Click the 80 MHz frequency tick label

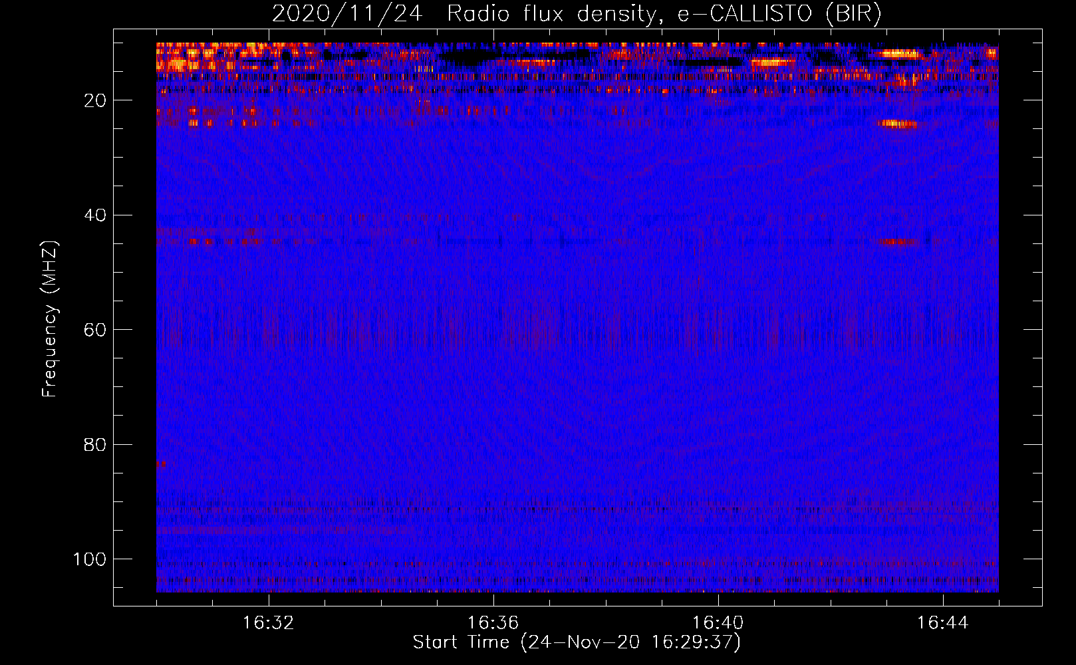tap(94, 444)
